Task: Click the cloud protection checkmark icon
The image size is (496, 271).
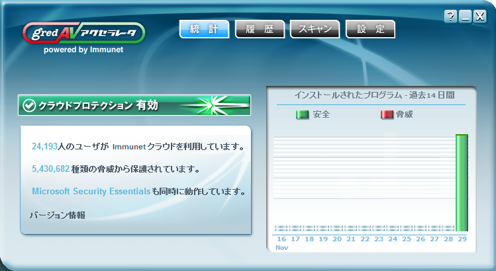Action: tap(29, 106)
